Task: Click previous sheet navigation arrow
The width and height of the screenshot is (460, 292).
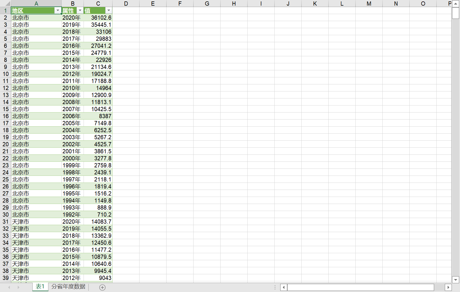Action: click(x=9, y=287)
